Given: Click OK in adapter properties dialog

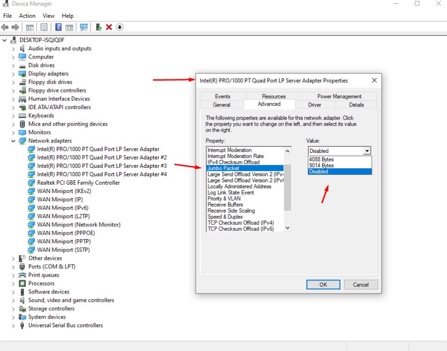Looking at the screenshot, I should [323, 285].
